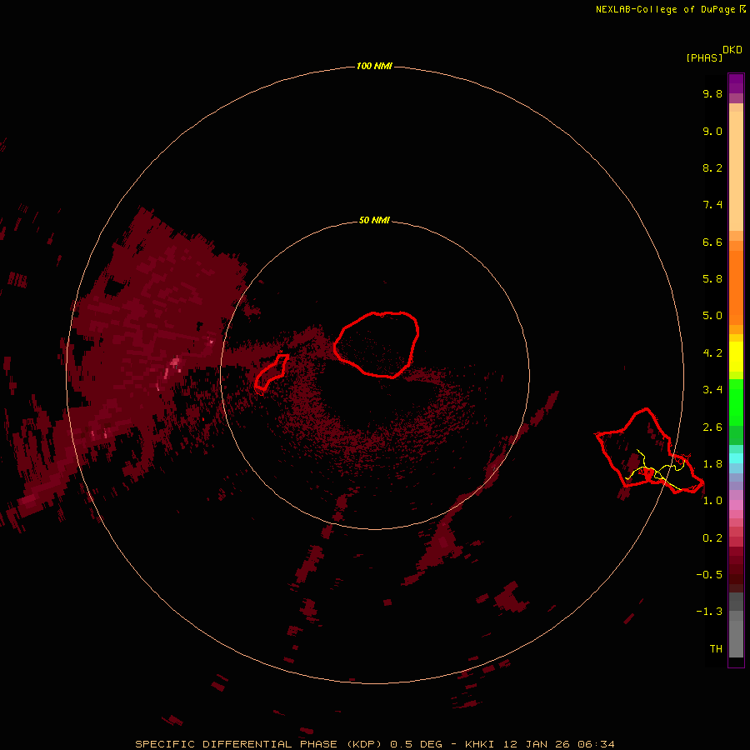Click the yellow band of the color scale
750x750 pixels.
point(736,357)
